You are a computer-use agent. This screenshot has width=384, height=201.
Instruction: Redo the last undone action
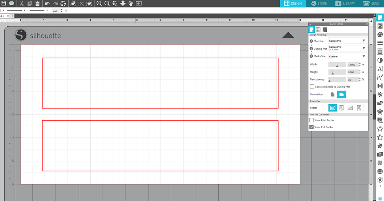(55, 4)
